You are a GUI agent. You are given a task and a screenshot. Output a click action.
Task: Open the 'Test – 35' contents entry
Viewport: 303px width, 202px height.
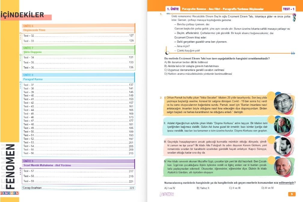pos(78,63)
